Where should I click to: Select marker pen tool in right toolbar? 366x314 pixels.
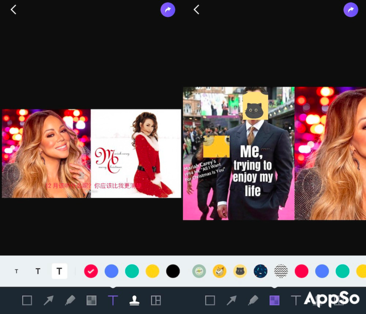(253, 300)
